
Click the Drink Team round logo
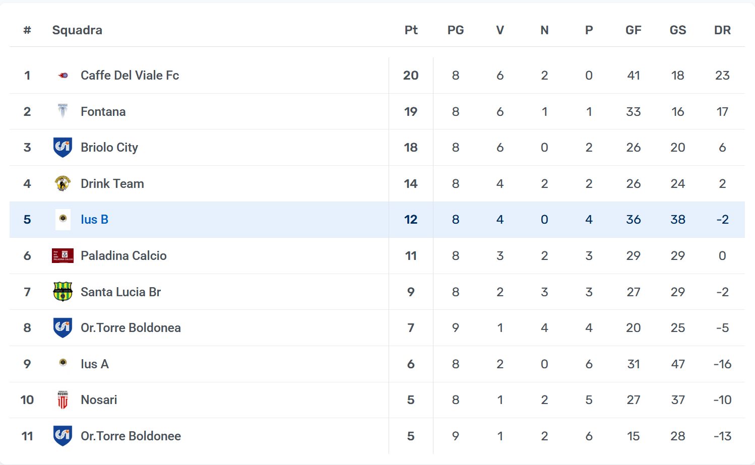click(x=63, y=183)
